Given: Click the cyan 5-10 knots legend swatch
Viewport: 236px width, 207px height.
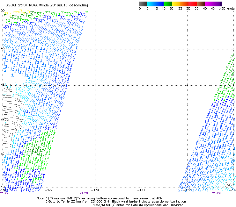Looking at the screenshot, I should (x=151, y=4).
